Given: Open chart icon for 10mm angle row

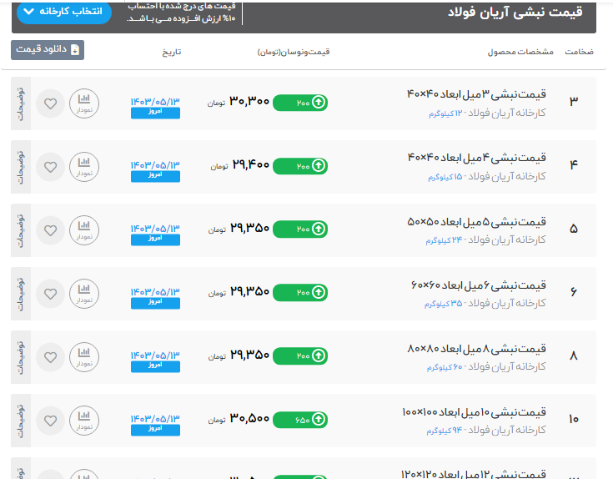Looking at the screenshot, I should [x=83, y=419].
